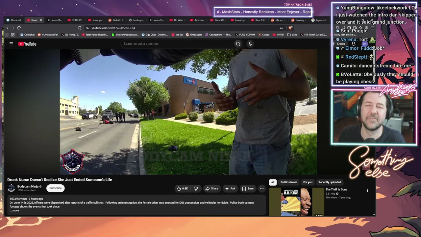Switch to the TEACHING browser tab

[75, 20]
